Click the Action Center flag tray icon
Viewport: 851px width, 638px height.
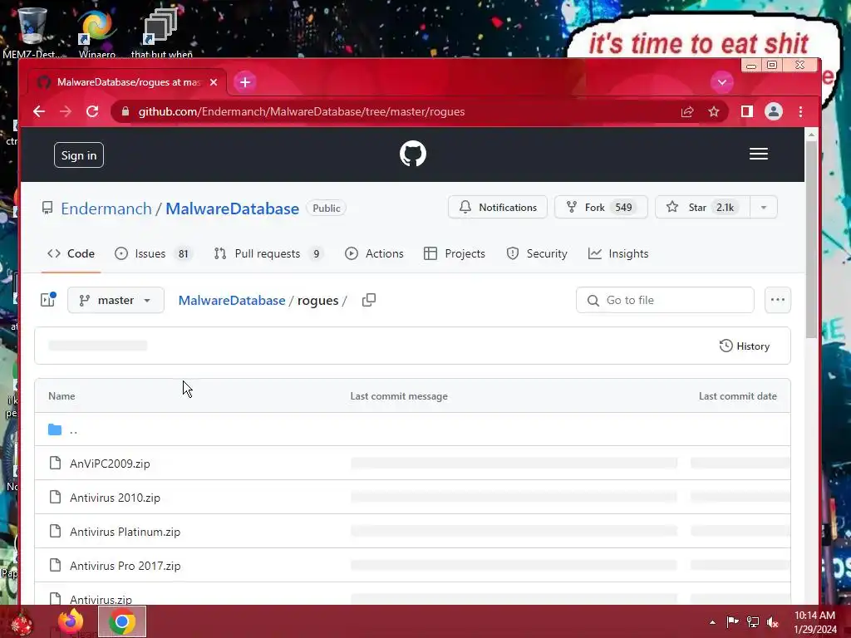[x=732, y=622]
